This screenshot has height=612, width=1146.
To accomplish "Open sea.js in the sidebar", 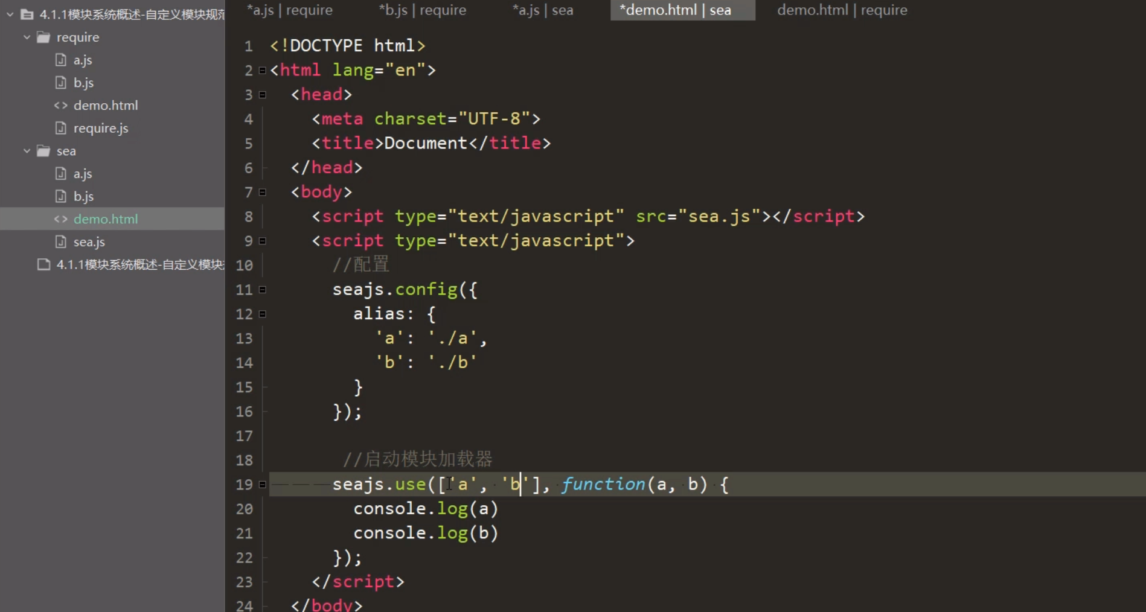I will click(89, 242).
